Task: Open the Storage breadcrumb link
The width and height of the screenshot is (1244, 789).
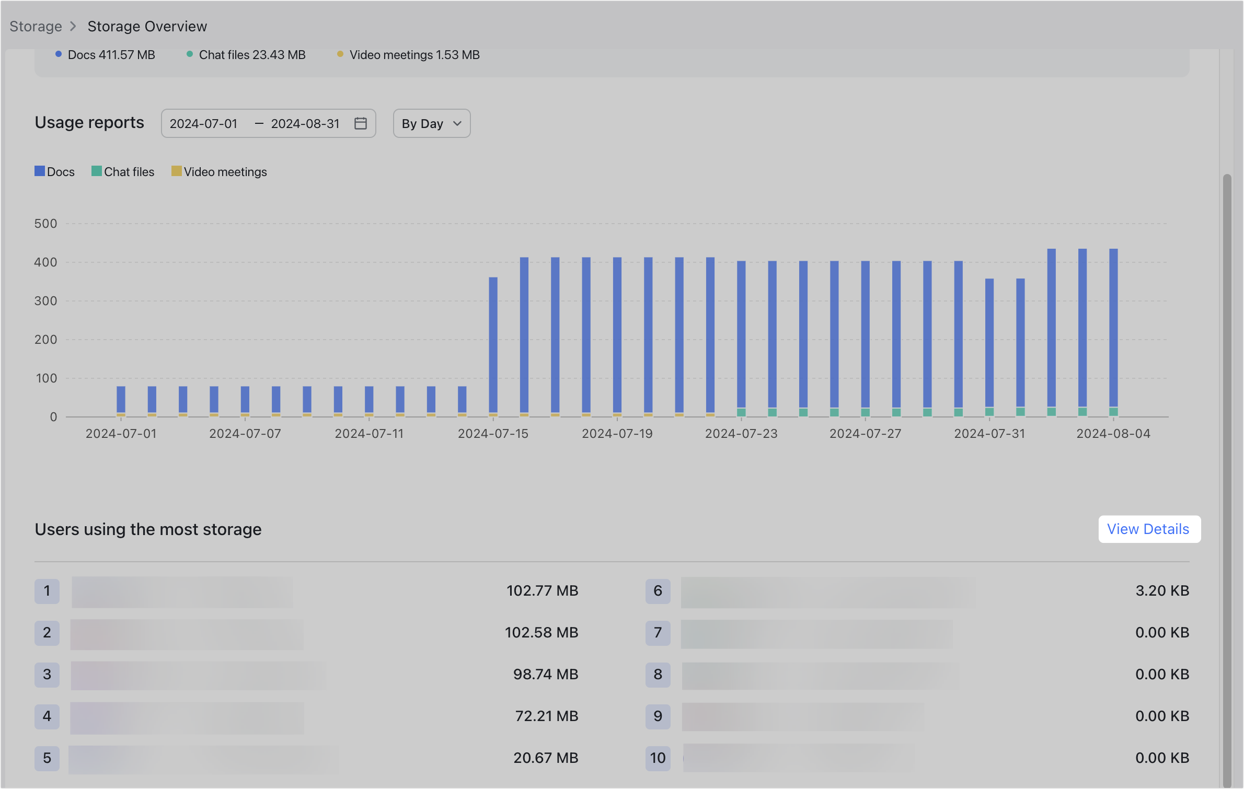Action: tap(36, 26)
